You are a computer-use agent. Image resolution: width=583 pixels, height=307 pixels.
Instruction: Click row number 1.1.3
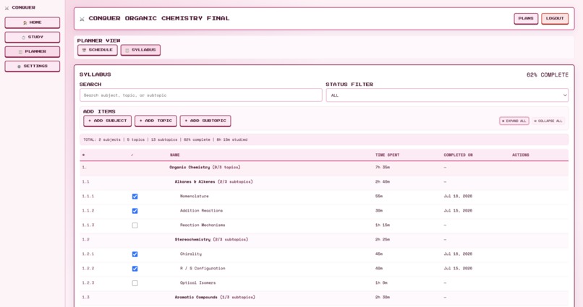pos(88,225)
